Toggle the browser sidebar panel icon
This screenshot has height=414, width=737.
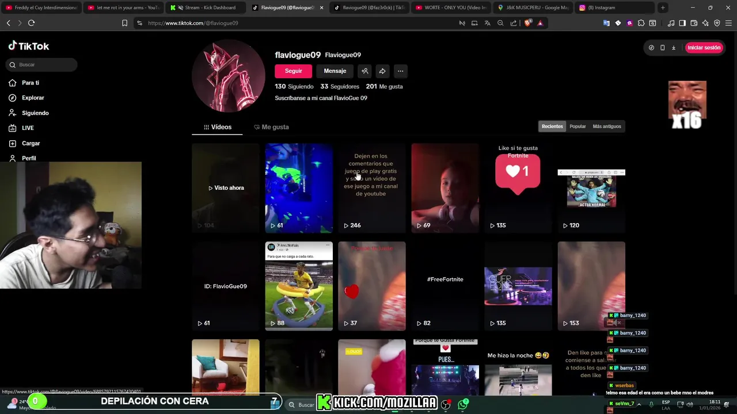pos(682,23)
